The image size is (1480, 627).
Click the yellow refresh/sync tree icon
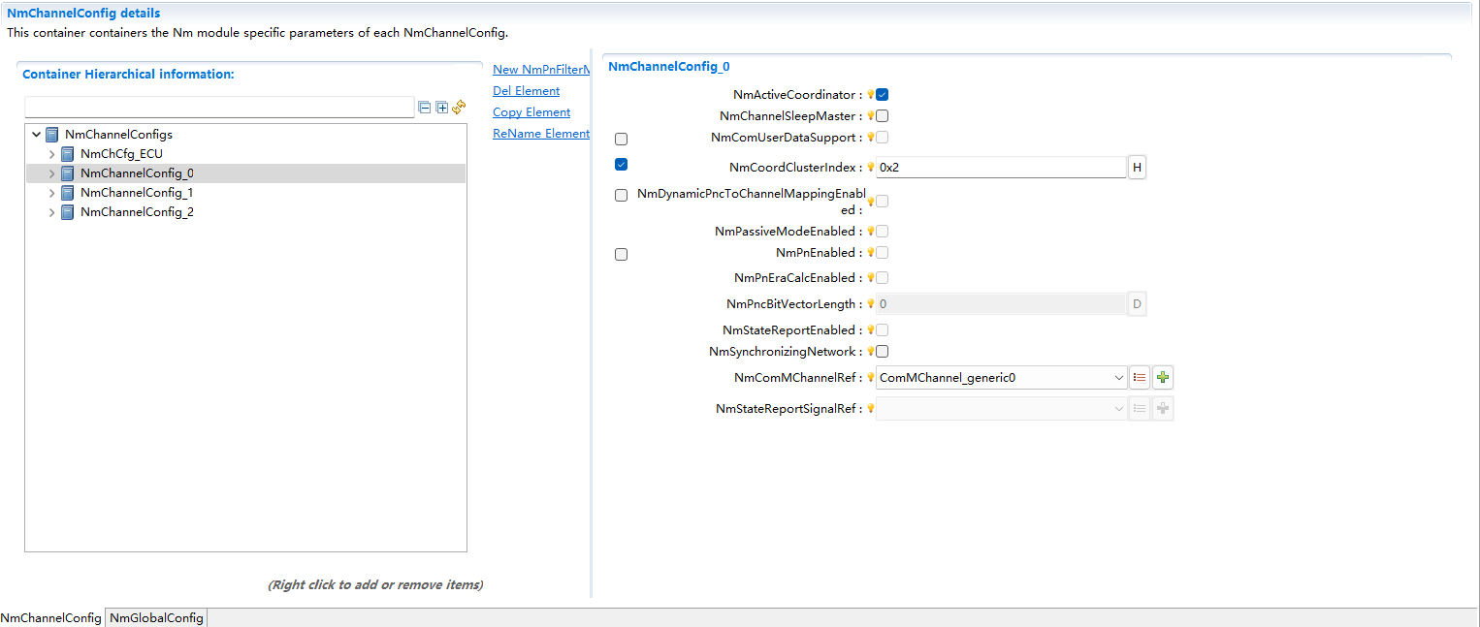tap(459, 108)
